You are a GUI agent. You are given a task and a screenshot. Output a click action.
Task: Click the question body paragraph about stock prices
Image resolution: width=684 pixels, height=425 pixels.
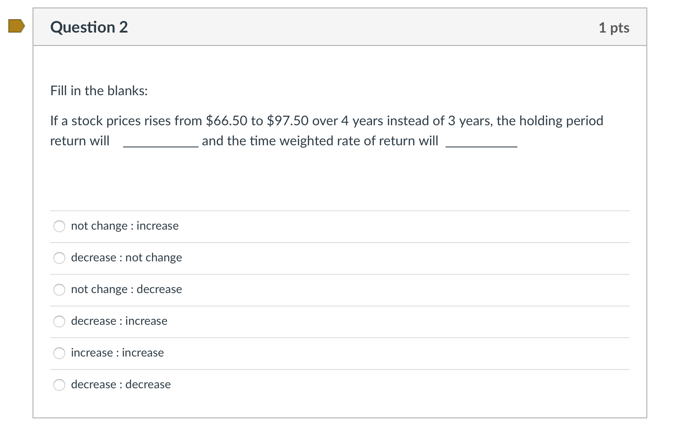(326, 130)
